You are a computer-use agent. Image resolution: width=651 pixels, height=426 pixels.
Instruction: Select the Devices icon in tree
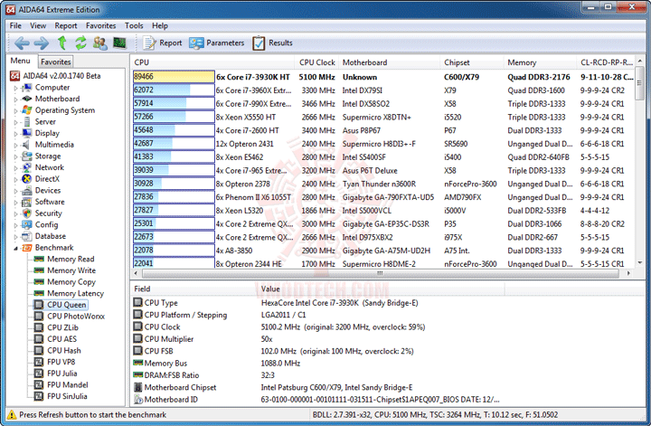27,191
